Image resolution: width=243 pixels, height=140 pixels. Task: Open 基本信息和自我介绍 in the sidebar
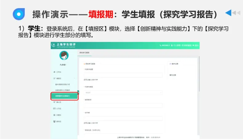pyautogui.click(x=63, y=84)
